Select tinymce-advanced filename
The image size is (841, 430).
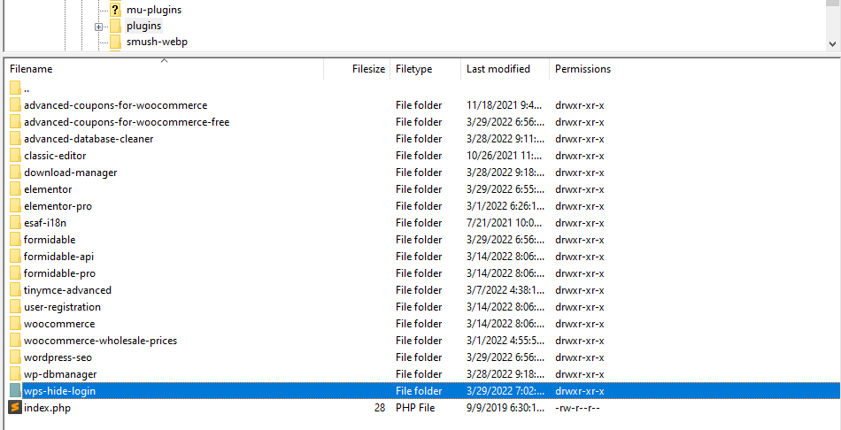(x=67, y=290)
